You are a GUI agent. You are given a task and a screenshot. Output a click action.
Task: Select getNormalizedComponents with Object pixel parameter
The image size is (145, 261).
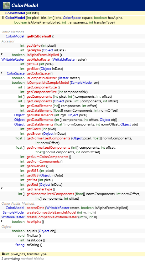pos(80,140)
